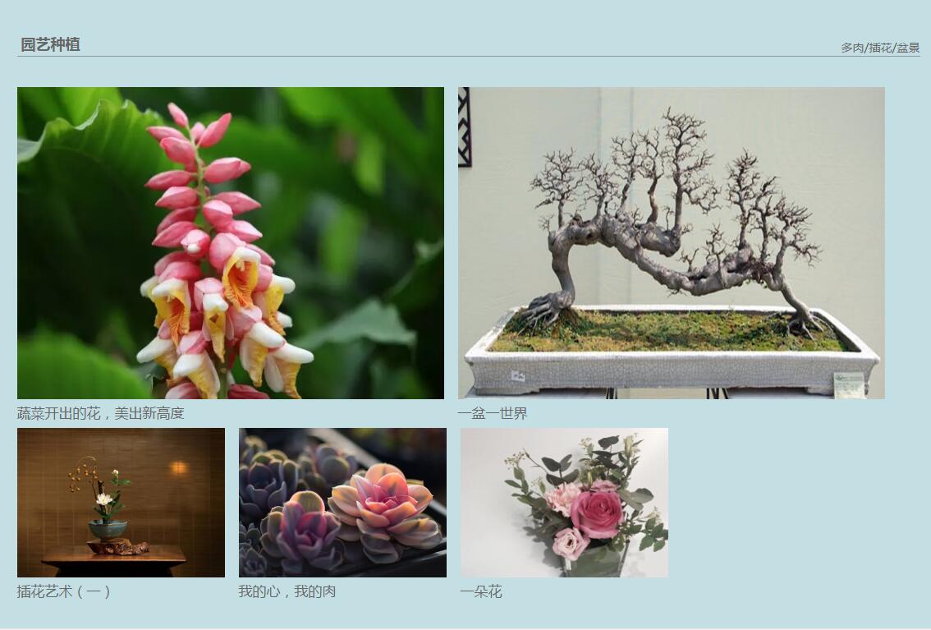Screen dimensions: 931x630
Task: Open the colorful succulents thumbnail
Action: pos(342,503)
